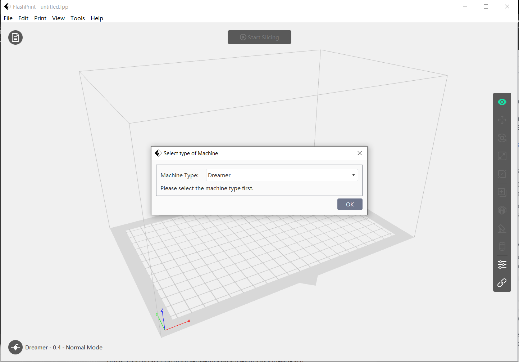Close the Select type of Machine dialog
The image size is (519, 362).
tap(359, 153)
